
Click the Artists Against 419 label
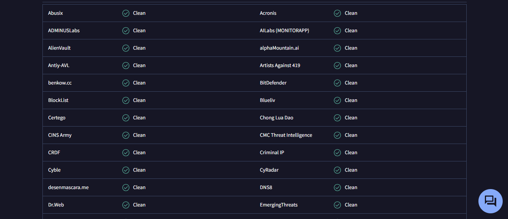[280, 66]
